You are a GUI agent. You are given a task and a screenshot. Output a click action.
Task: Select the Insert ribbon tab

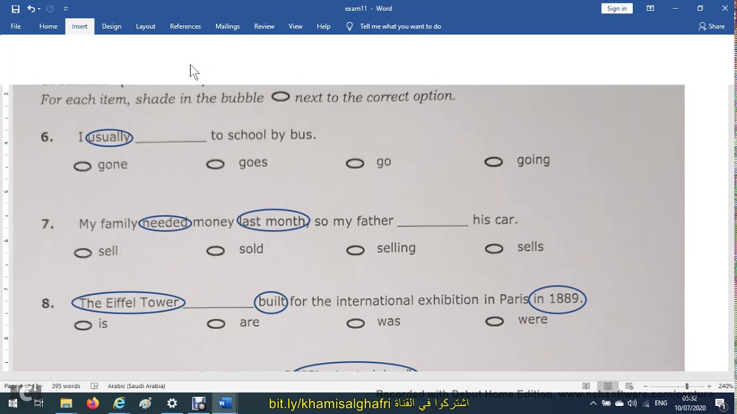click(79, 26)
